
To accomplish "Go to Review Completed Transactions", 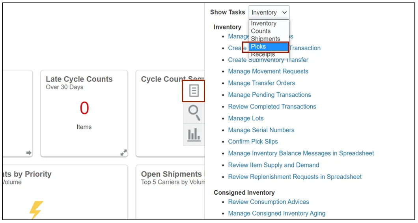I will (x=272, y=107).
